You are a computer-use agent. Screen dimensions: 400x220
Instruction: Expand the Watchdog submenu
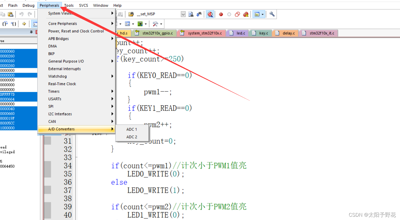(76, 76)
